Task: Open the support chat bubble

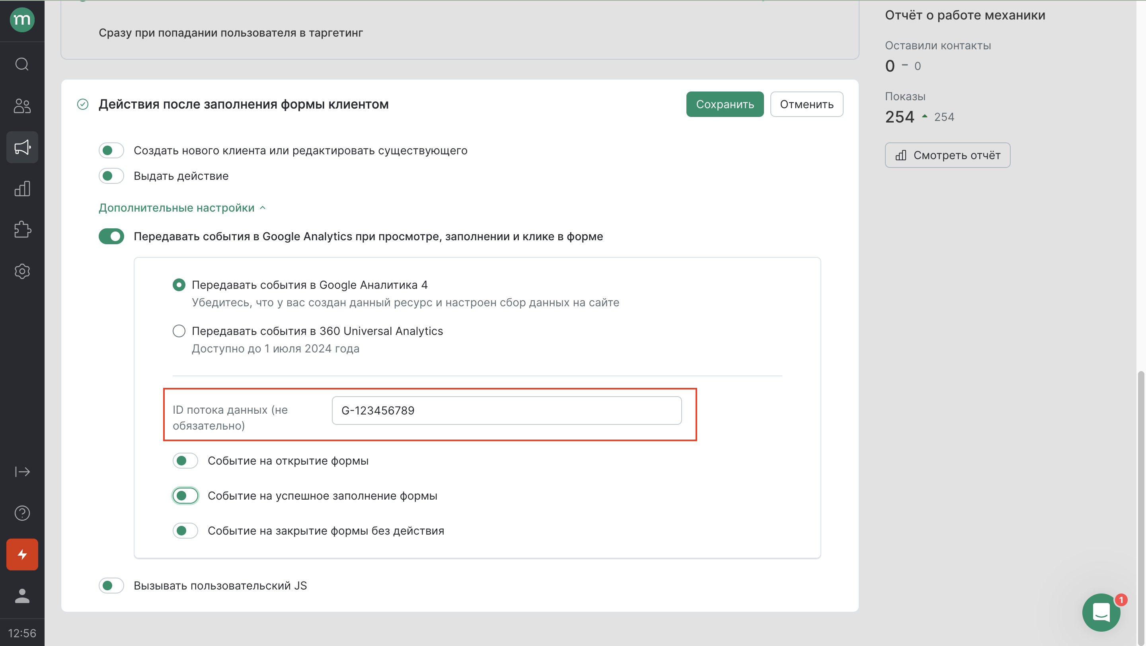Action: (1101, 613)
